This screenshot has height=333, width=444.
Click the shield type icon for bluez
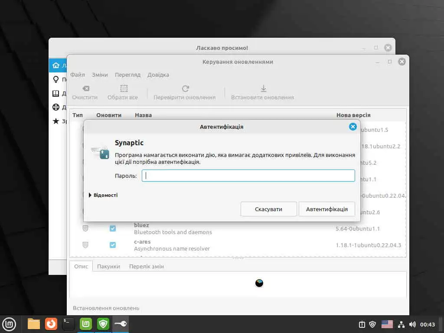(85, 228)
